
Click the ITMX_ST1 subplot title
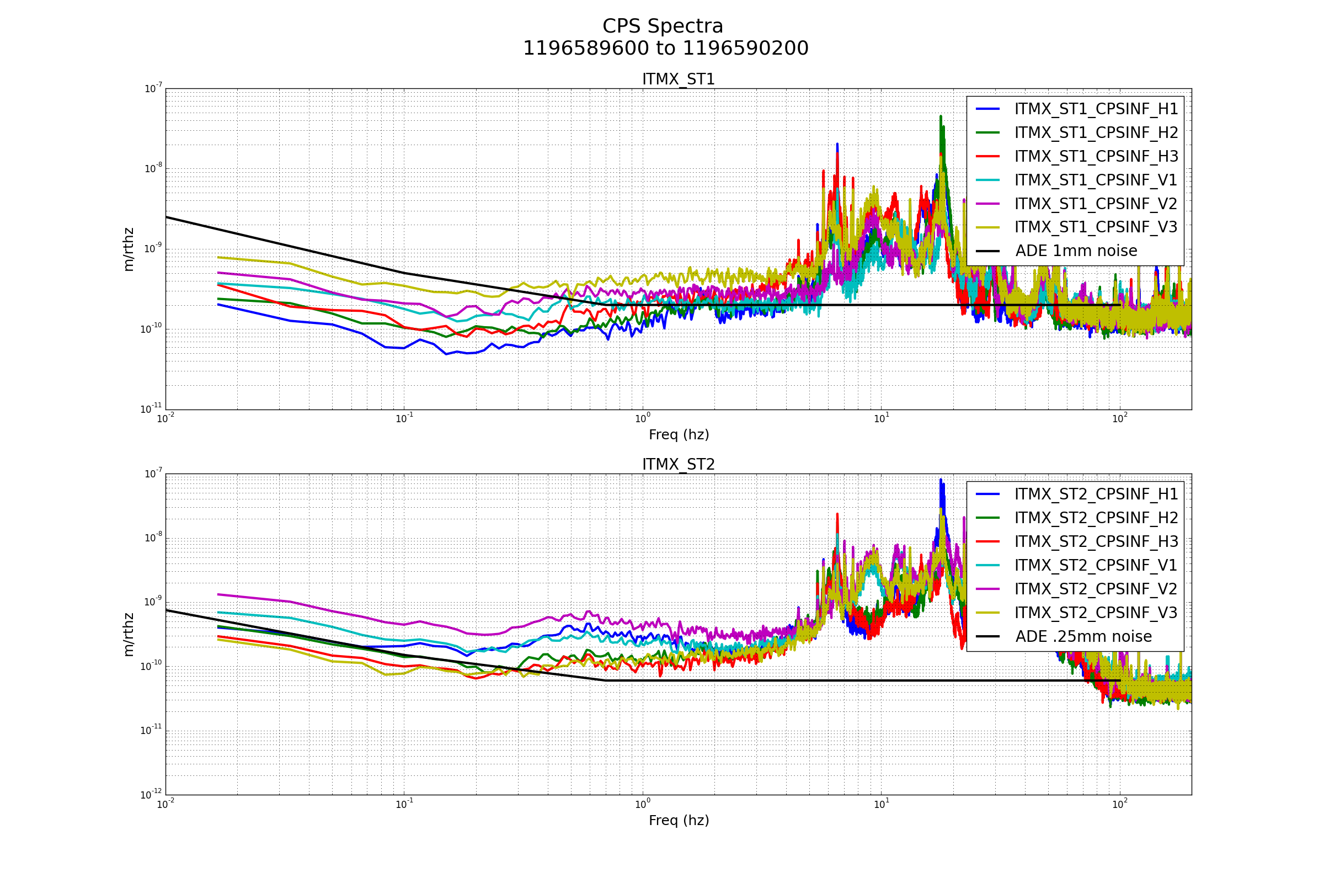click(x=679, y=79)
